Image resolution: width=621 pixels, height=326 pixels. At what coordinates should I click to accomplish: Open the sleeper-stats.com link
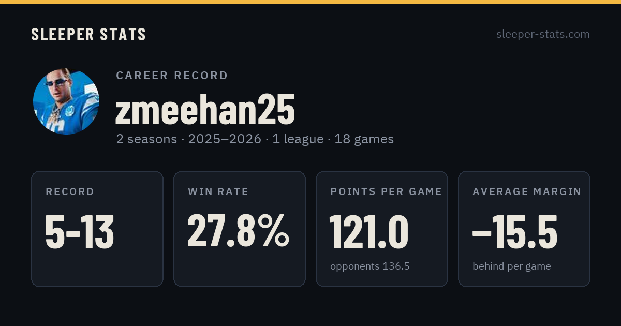click(543, 34)
